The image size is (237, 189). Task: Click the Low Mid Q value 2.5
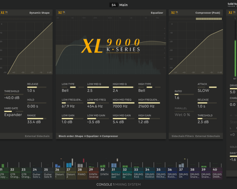coord(90,91)
